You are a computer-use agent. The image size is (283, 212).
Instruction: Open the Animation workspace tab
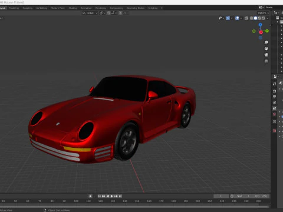point(86,8)
